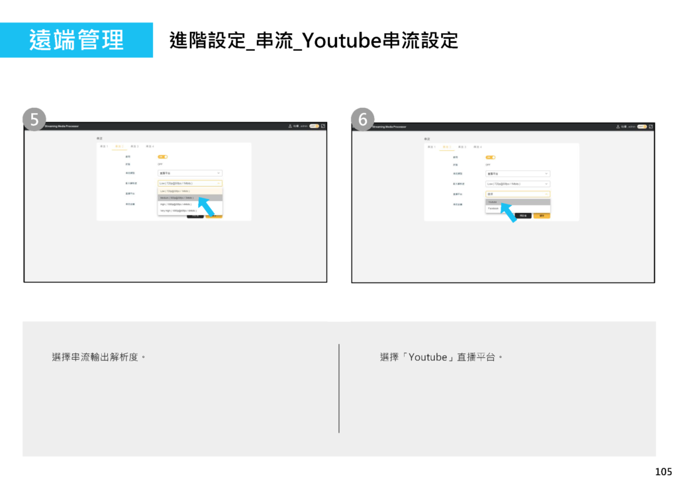The height and width of the screenshot is (479, 678).
Task: Click the fullscreen icon in step 5 header
Action: [322, 126]
